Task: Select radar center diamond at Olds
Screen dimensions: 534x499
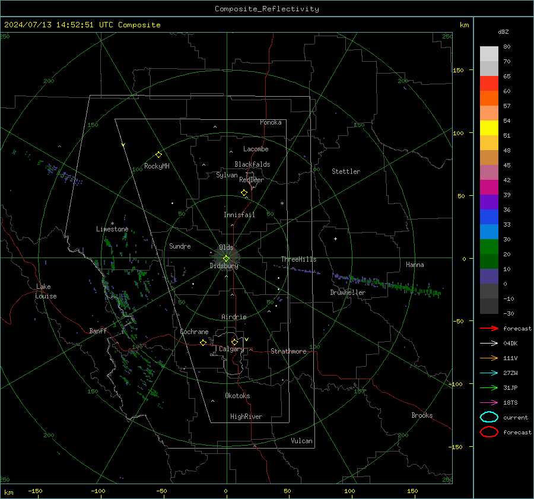Action: [226, 258]
